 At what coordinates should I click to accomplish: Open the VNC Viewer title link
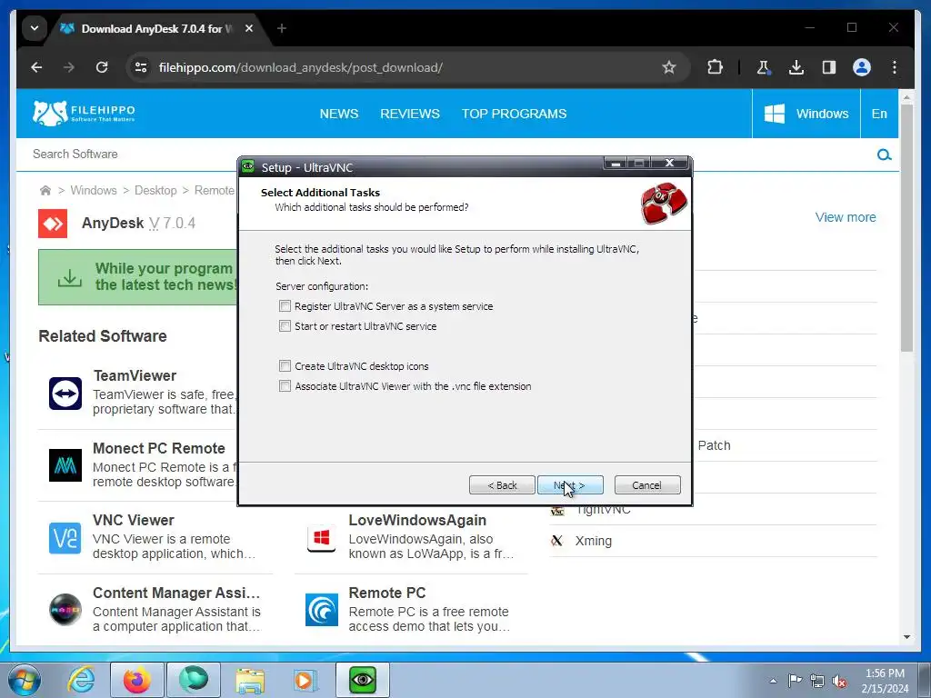coord(134,520)
